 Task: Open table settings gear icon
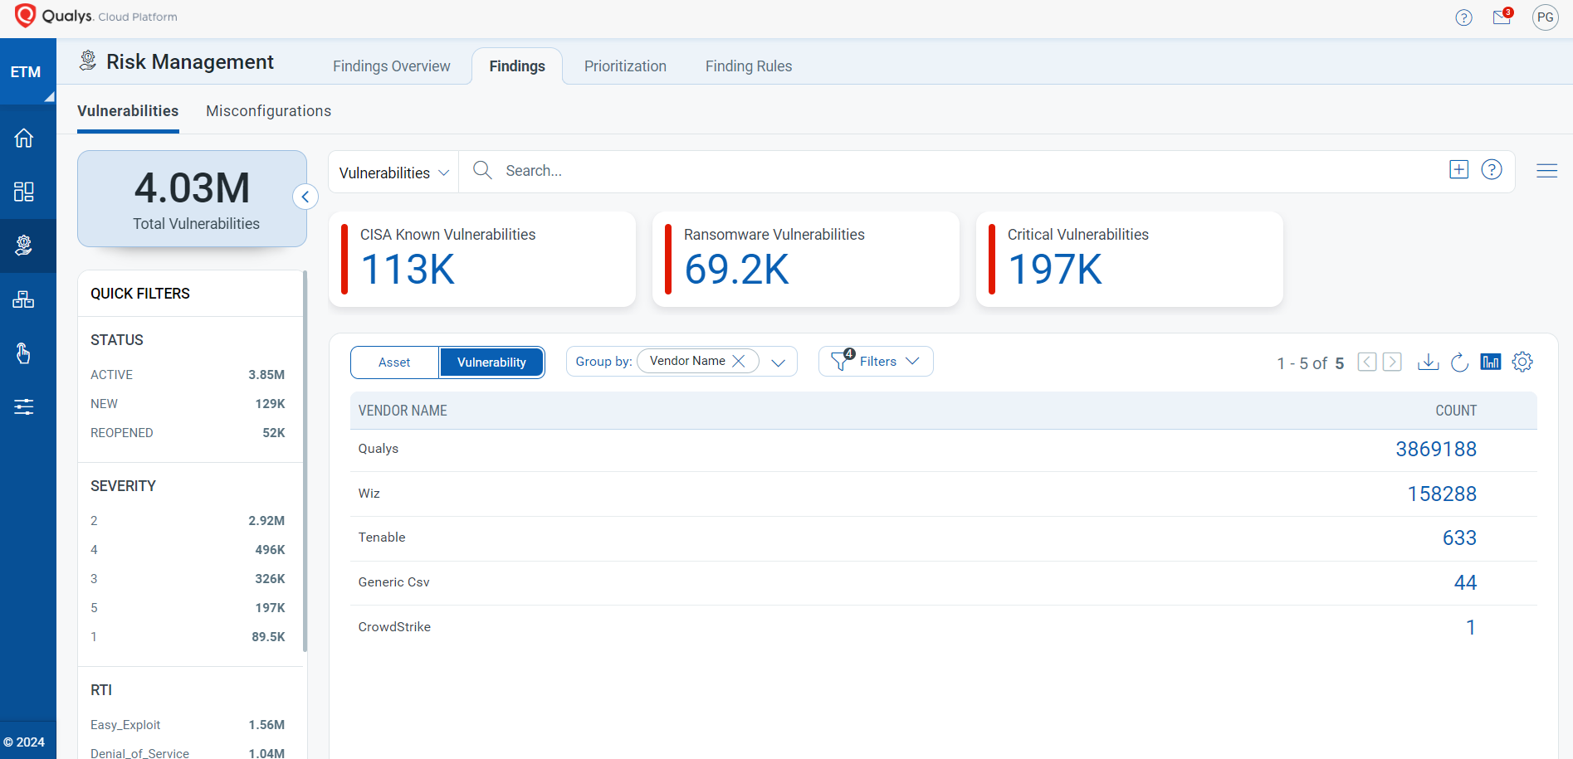pos(1522,362)
